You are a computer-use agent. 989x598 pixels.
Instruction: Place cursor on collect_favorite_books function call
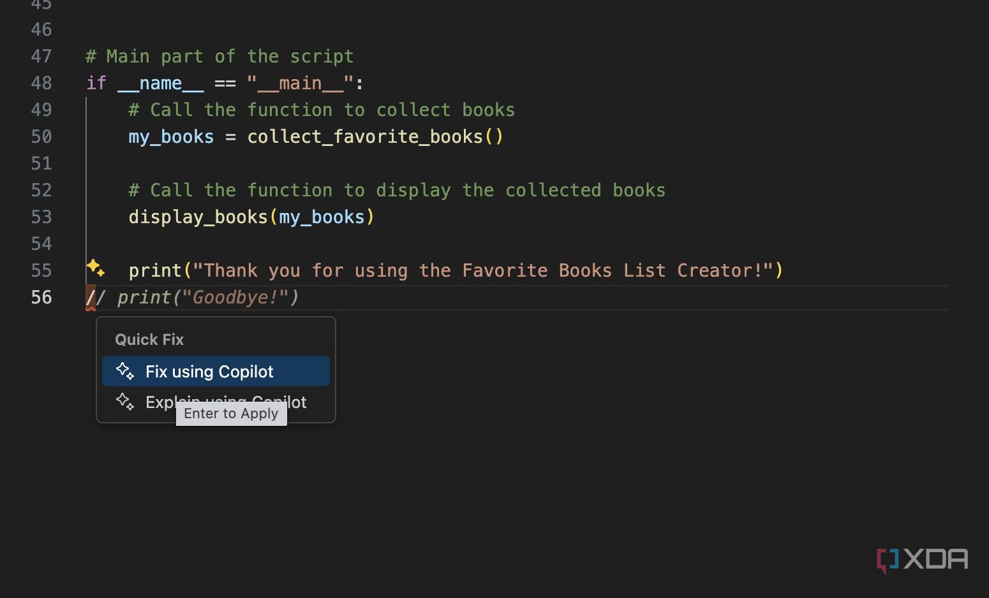(x=364, y=136)
